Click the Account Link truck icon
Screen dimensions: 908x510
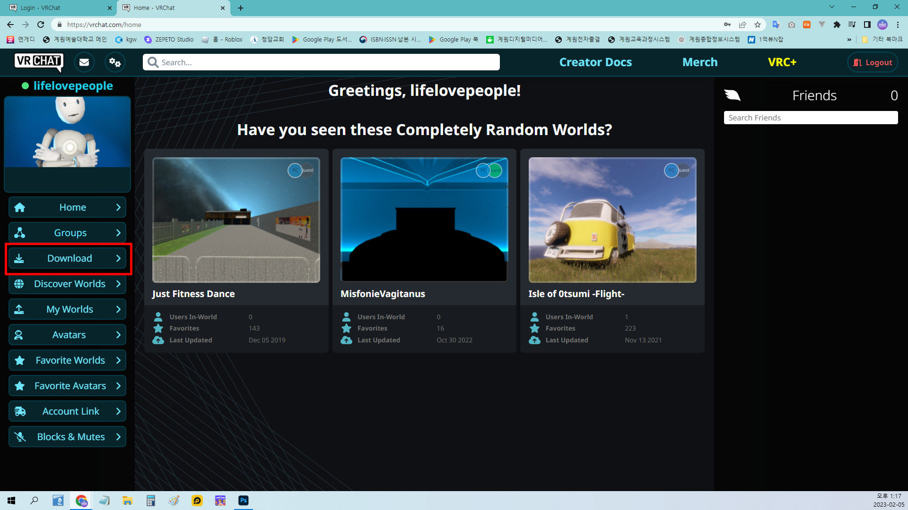coord(20,411)
